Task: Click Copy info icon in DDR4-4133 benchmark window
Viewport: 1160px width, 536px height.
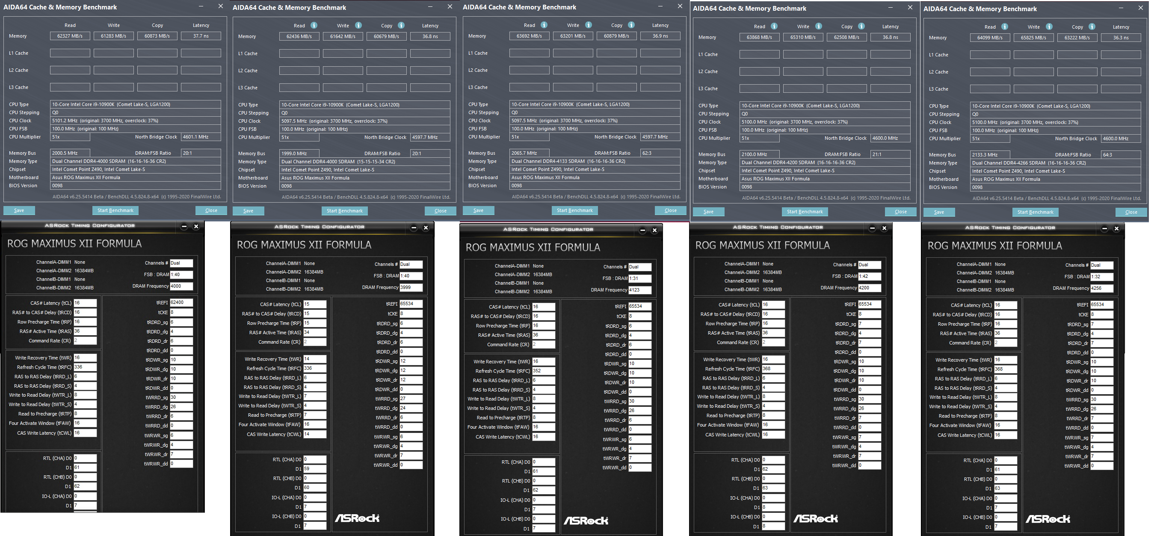Action: point(631,25)
